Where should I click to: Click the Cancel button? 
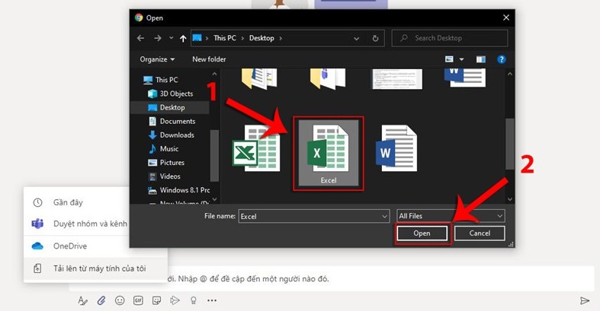click(x=480, y=233)
